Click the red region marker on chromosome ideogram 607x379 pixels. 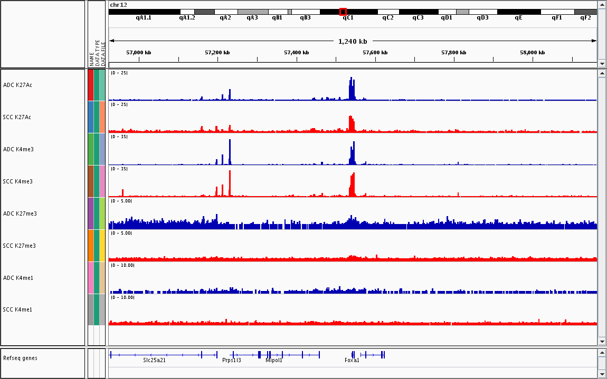click(343, 12)
